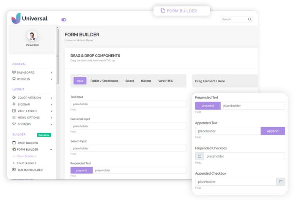Select the Input tab
The height and width of the screenshot is (203, 296).
point(80,81)
